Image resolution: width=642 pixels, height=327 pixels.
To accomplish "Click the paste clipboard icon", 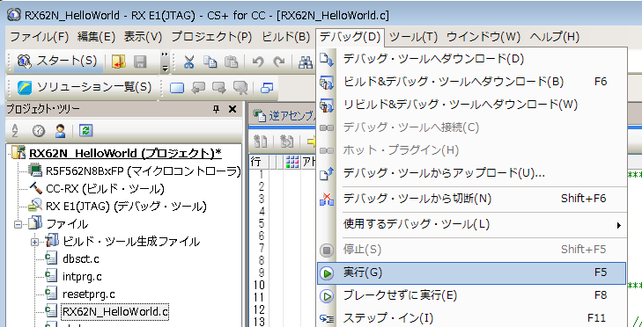I will tap(232, 62).
